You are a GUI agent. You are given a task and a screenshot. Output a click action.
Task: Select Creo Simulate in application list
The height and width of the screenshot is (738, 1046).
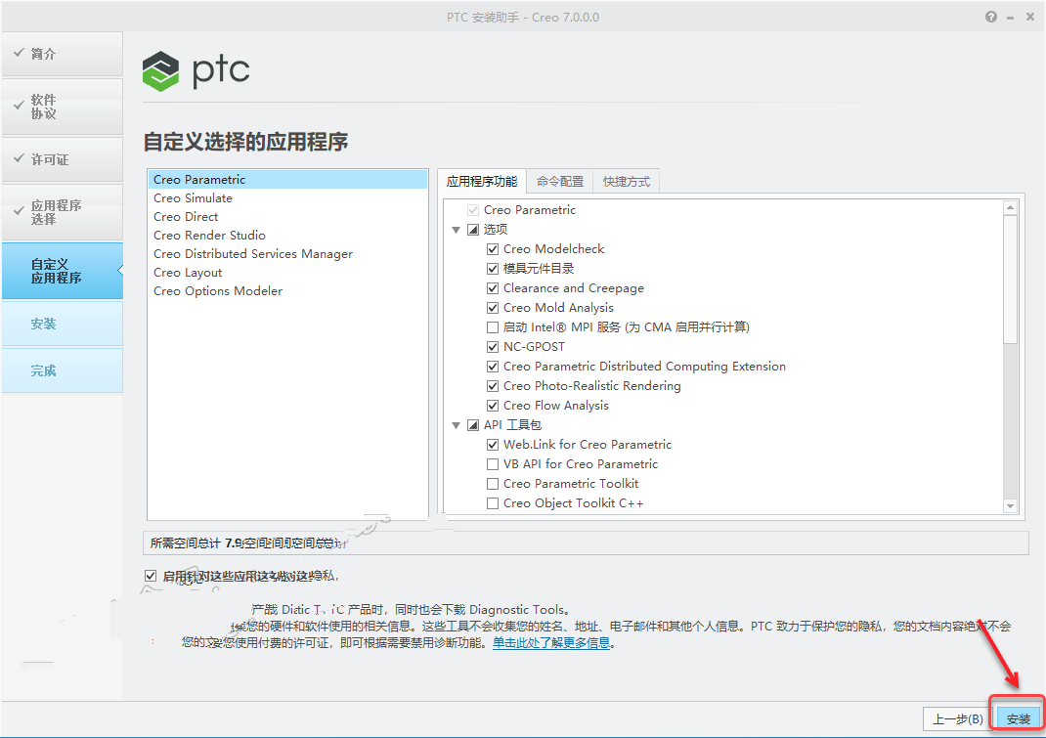tap(287, 198)
